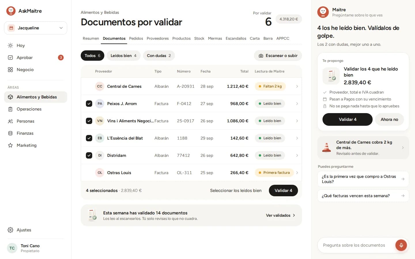The height and width of the screenshot is (259, 415).
Task: Click Seleccionar los leídos bien link
Action: [236, 191]
